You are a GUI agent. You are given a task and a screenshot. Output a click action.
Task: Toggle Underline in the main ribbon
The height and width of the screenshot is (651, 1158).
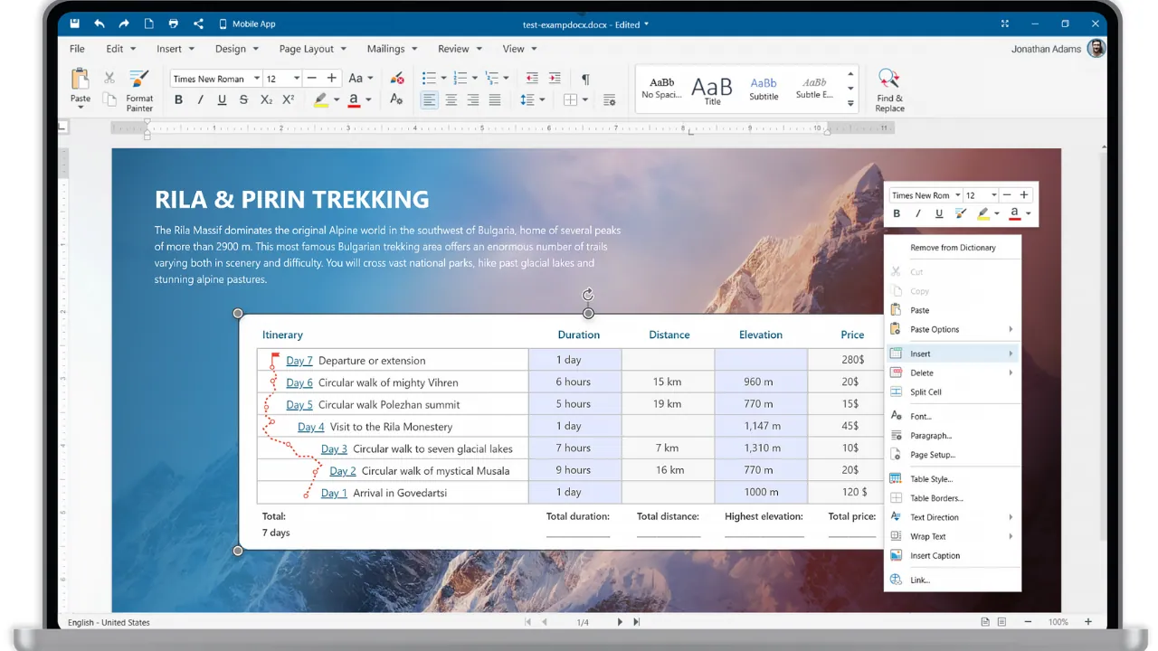point(223,99)
